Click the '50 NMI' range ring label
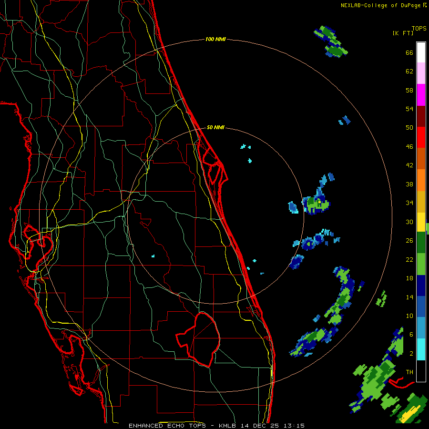The width and height of the screenshot is (429, 429). 215,127
